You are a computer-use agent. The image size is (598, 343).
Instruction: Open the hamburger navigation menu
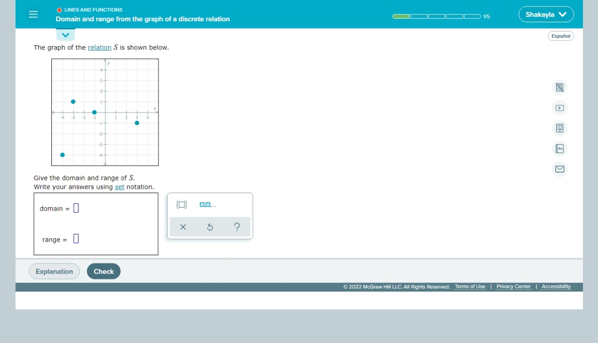click(32, 14)
